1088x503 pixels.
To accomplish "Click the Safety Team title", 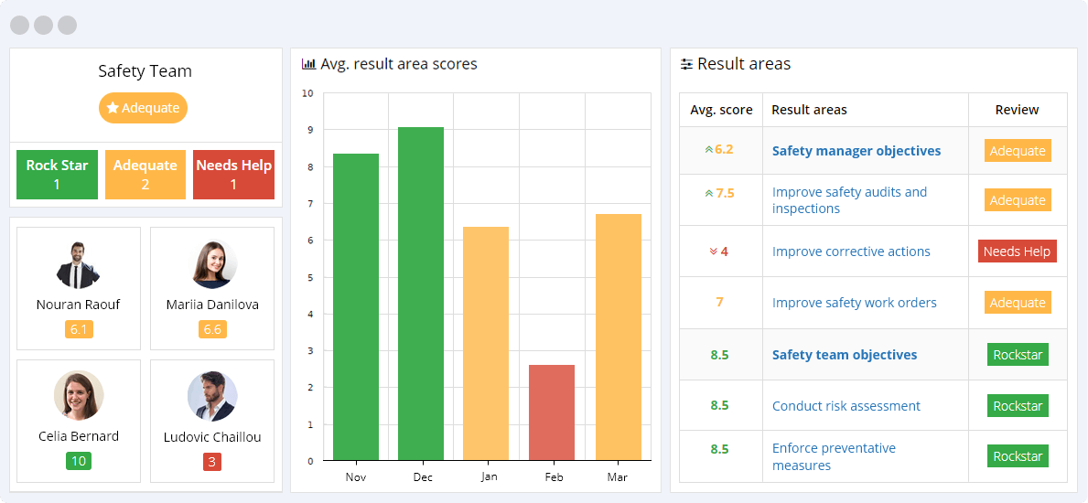I will coord(145,71).
